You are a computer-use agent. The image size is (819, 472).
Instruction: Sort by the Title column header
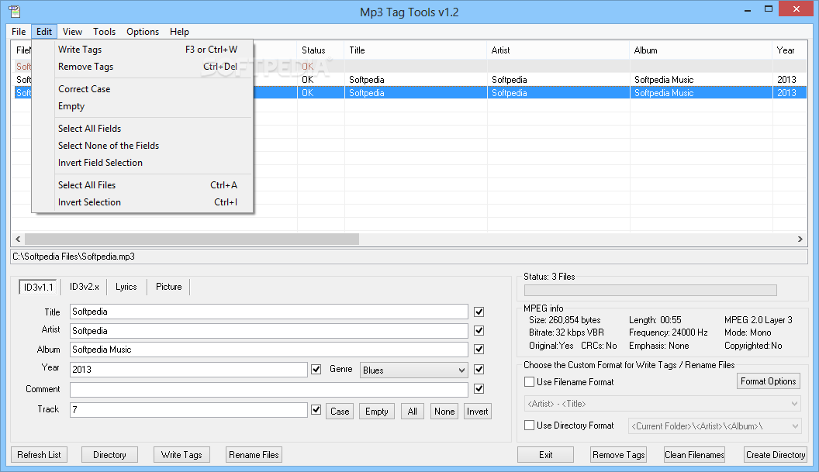415,50
